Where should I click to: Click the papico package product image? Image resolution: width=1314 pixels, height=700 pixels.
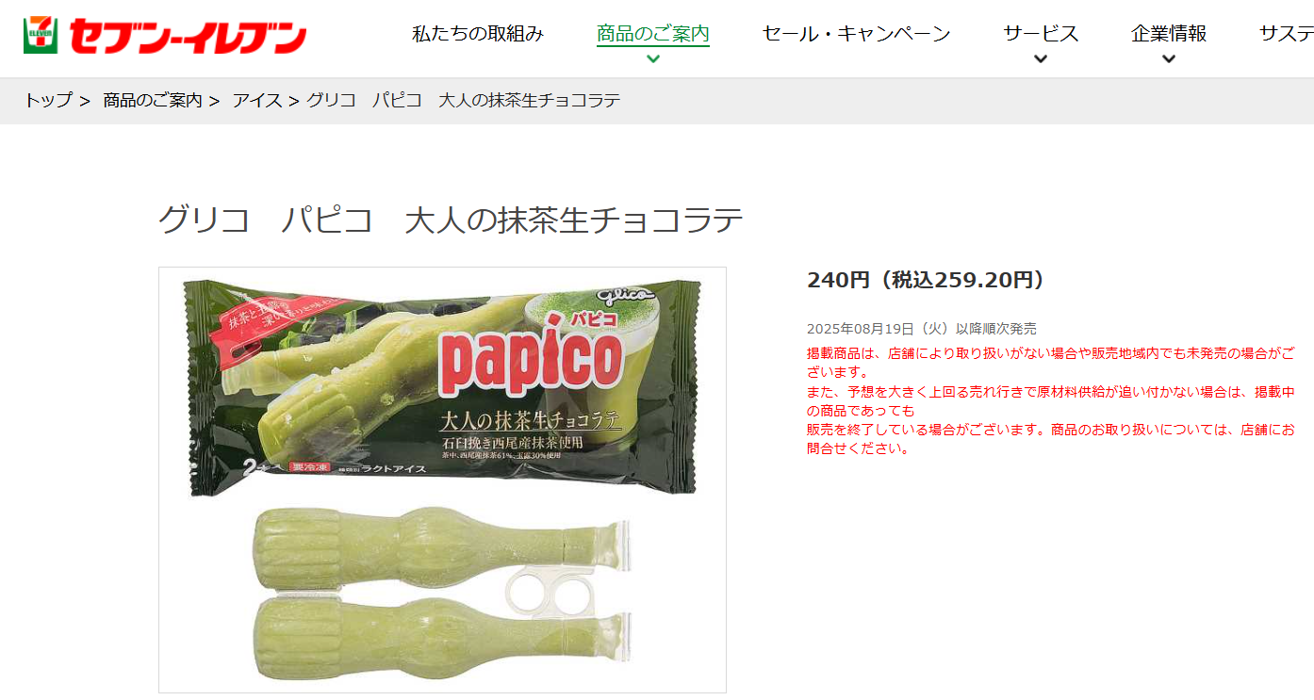[x=442, y=386]
